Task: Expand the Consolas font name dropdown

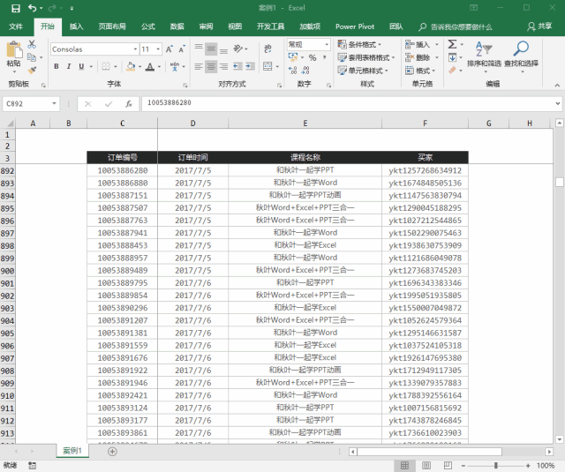Action: 135,49
